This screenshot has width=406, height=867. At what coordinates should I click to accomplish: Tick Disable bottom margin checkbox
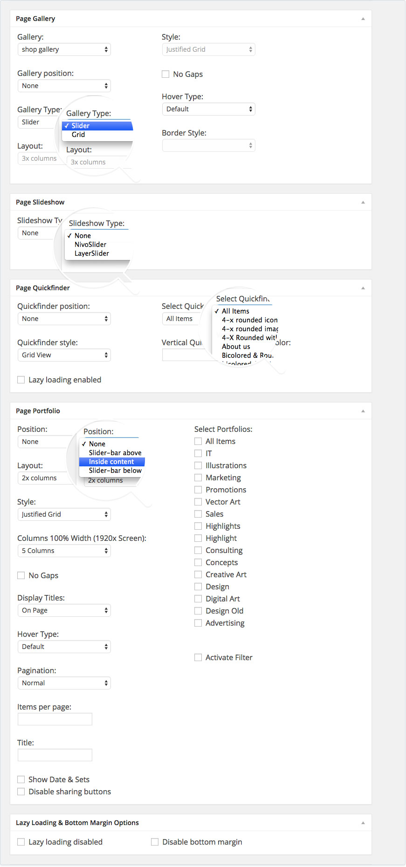(155, 842)
